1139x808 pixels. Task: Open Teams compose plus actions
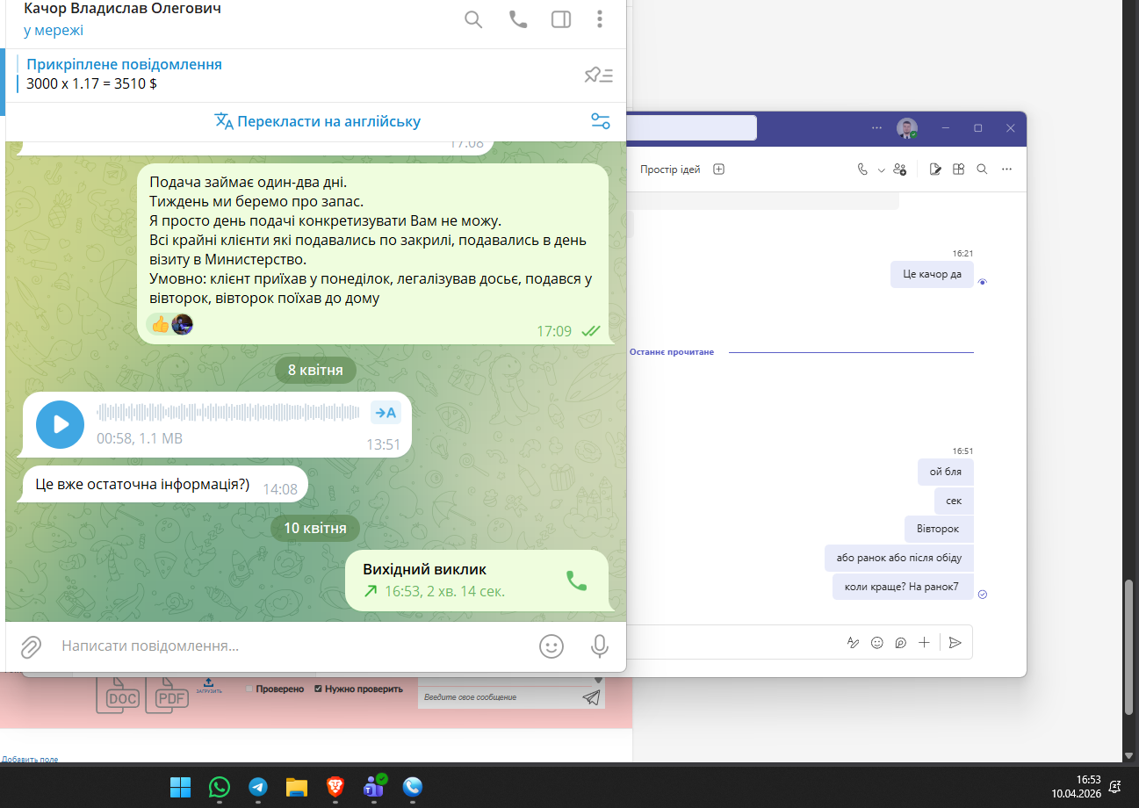pos(924,643)
